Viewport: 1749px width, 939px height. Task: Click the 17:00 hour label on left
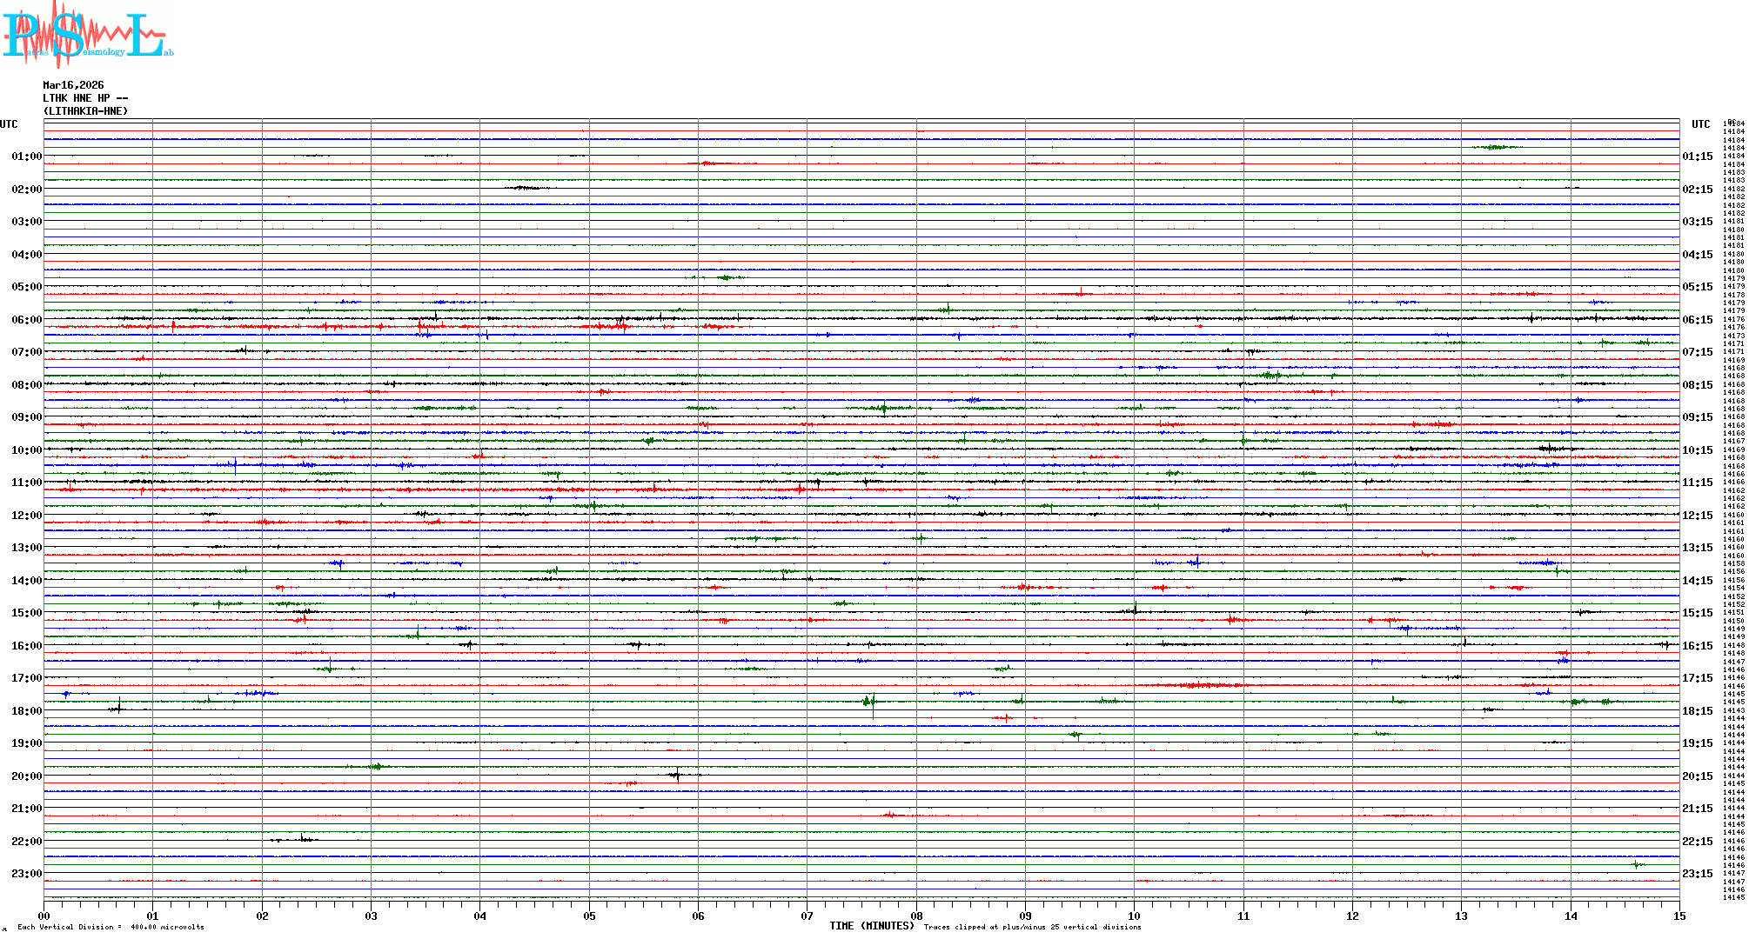click(26, 678)
